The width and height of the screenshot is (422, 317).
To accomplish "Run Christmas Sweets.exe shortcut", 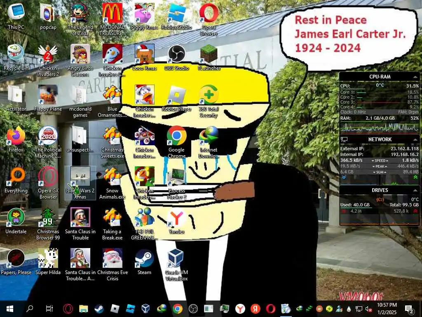I will [x=112, y=142].
